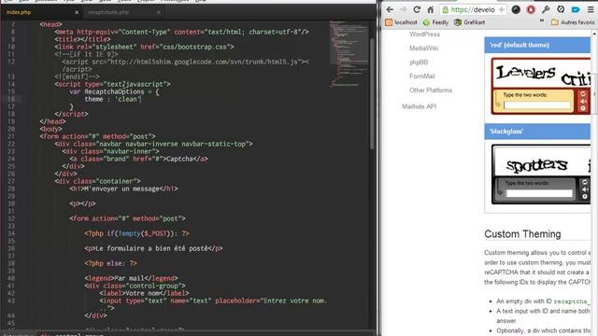Click the css/bootstrap.css link line
Image resolution: width=598 pixels, height=336 pixels.
point(144,47)
